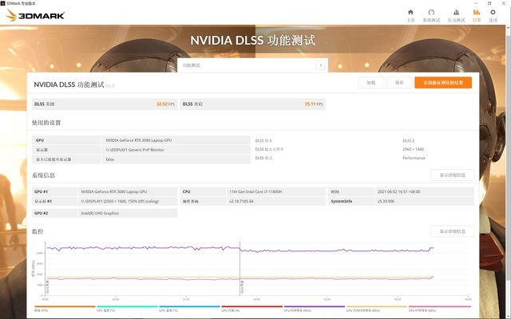Viewport: 511px width, 319px height.
Task: Toggle the GPU 内存时钟频率 legend series
Action: pyautogui.click(x=377, y=309)
